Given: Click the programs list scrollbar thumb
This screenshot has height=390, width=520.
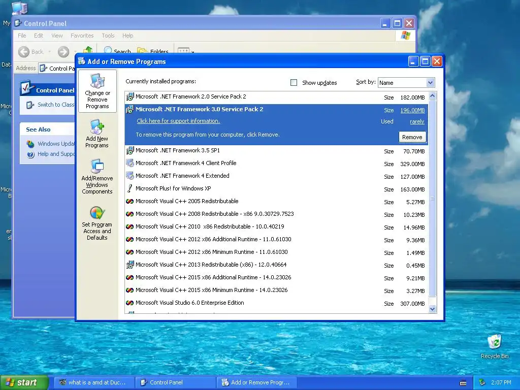Looking at the screenshot, I should 432,199.
